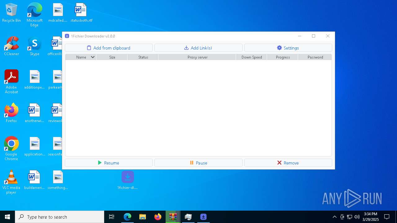Open the Windows Start menu

(x=7, y=217)
